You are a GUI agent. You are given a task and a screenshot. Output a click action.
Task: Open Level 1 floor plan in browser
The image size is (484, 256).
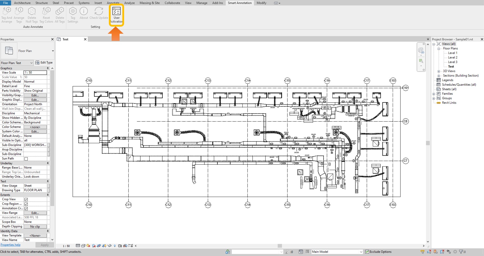(x=452, y=53)
